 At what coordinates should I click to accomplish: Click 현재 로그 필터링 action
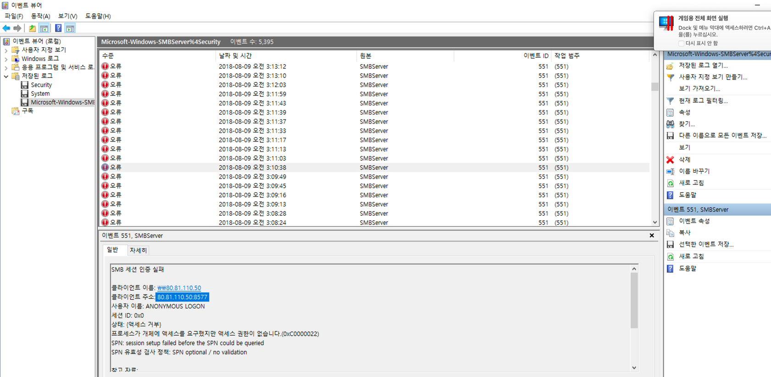click(x=703, y=101)
